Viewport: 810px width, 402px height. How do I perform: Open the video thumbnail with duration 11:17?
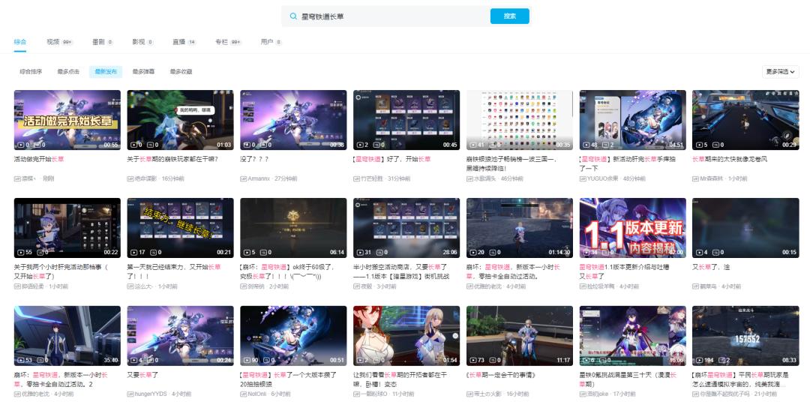tap(520, 336)
